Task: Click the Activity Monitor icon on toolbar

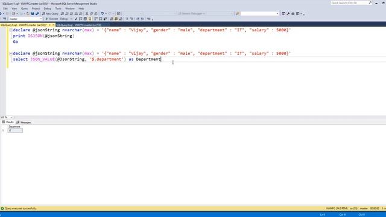Action: [118, 13]
